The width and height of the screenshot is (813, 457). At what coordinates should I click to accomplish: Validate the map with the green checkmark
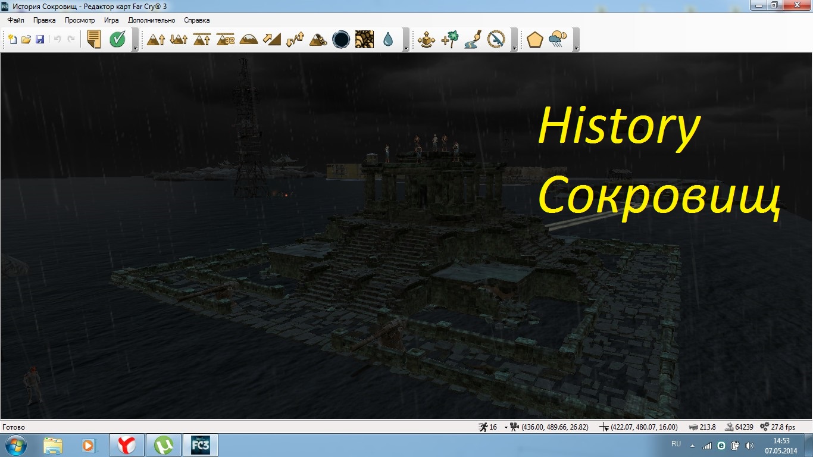[117, 39]
